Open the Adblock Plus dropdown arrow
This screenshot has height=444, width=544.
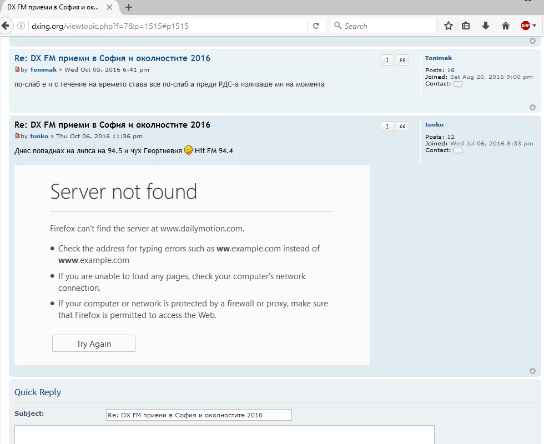pos(534,26)
